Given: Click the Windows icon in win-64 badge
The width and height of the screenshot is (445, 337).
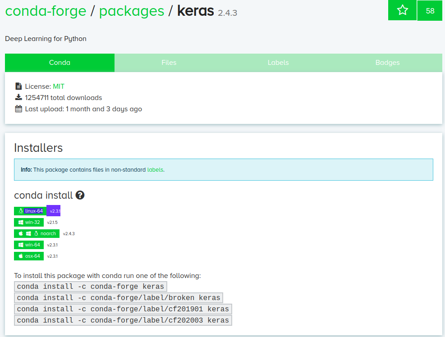Looking at the screenshot, I should (x=21, y=245).
